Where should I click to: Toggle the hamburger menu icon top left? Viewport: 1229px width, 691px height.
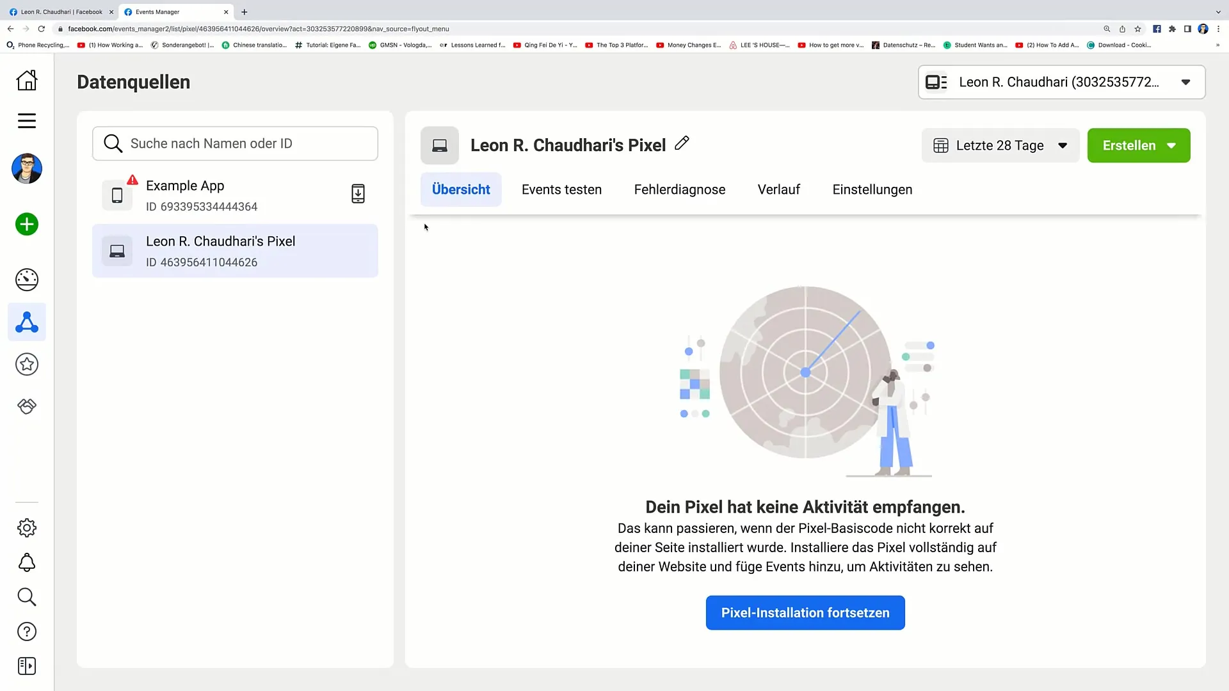click(x=27, y=121)
